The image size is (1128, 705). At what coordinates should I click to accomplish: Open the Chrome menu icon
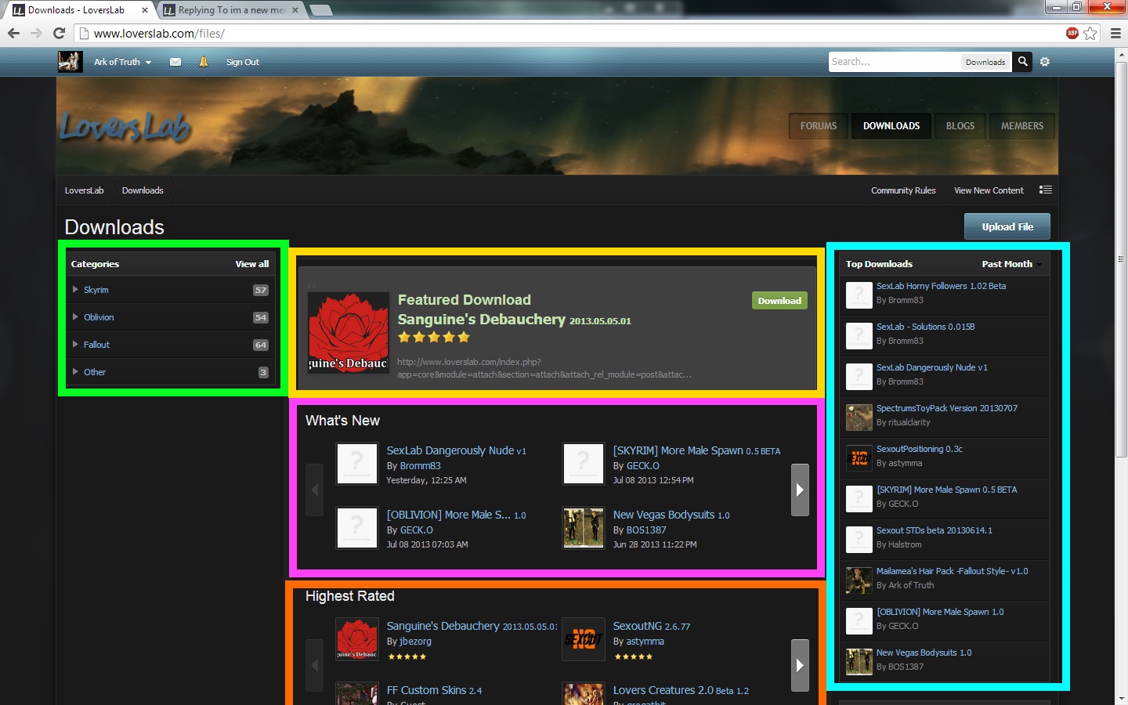click(1115, 33)
